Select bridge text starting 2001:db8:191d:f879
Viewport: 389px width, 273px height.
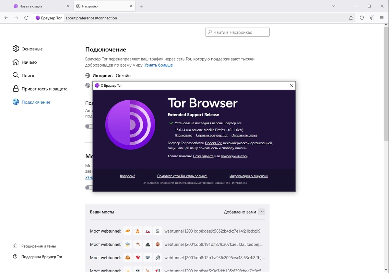click(x=214, y=244)
